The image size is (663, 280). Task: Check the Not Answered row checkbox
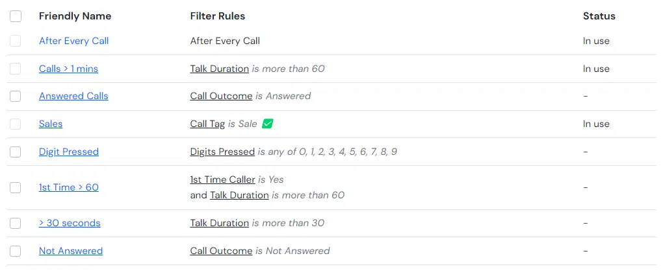click(16, 251)
